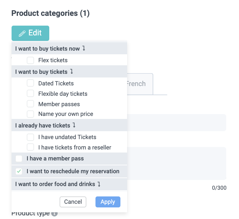Image resolution: width=239 pixels, height=219 pixels.
Task: Expand I want to order food and drinks
Action: click(99, 184)
